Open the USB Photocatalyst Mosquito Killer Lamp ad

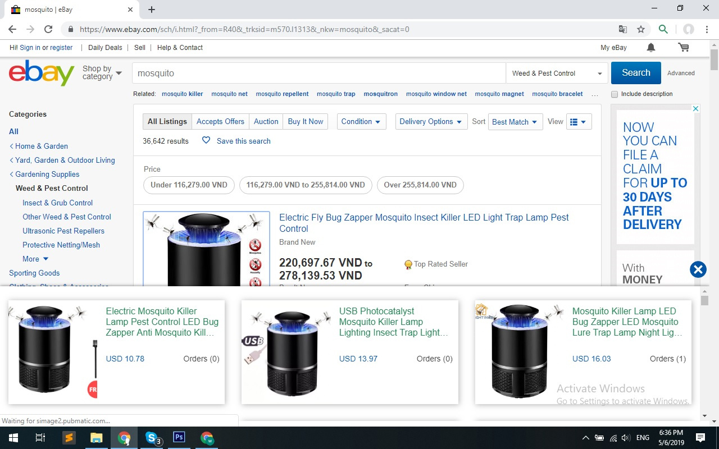pos(350,351)
